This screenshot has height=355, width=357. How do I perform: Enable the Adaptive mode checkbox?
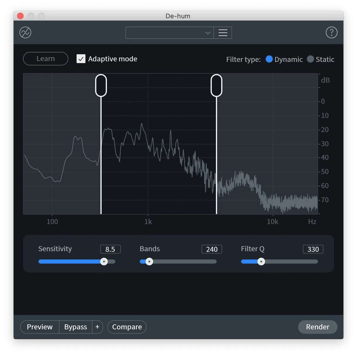[x=81, y=59]
